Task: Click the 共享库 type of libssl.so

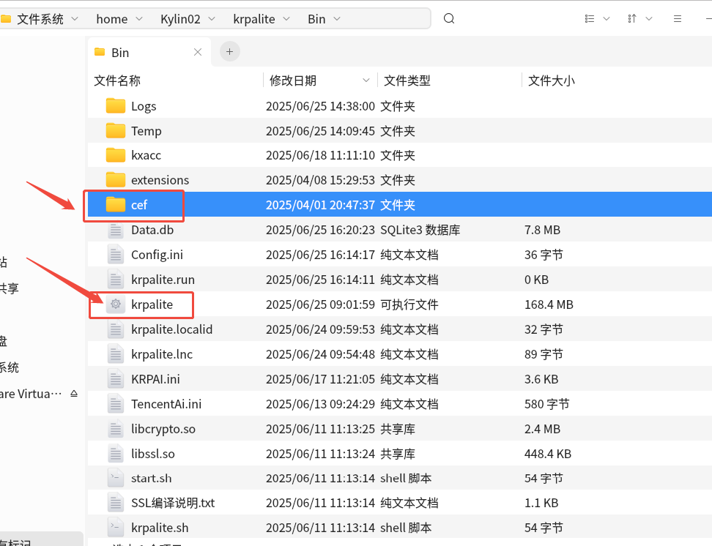Action: tap(397, 453)
